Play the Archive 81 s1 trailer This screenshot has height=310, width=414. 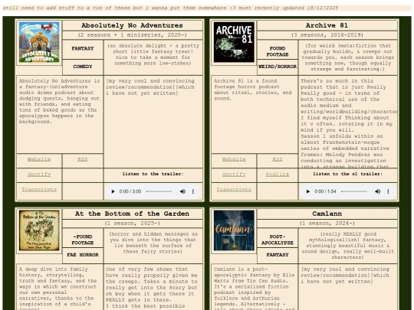[x=308, y=191]
